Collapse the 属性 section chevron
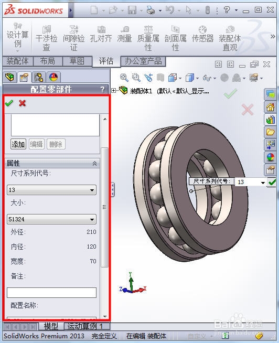 [94, 163]
